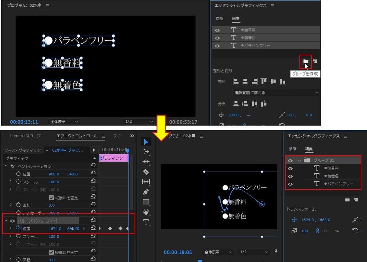Click the Effect Controls vertical scrollbar
The height and width of the screenshot is (262, 367).
point(131,182)
